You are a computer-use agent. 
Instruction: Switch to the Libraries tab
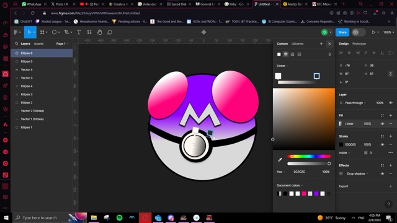[x=297, y=43]
